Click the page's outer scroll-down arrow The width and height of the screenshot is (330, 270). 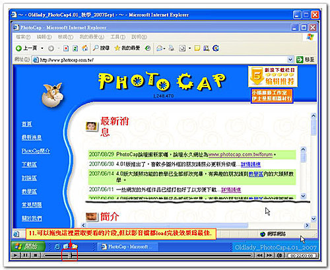coord(313,219)
